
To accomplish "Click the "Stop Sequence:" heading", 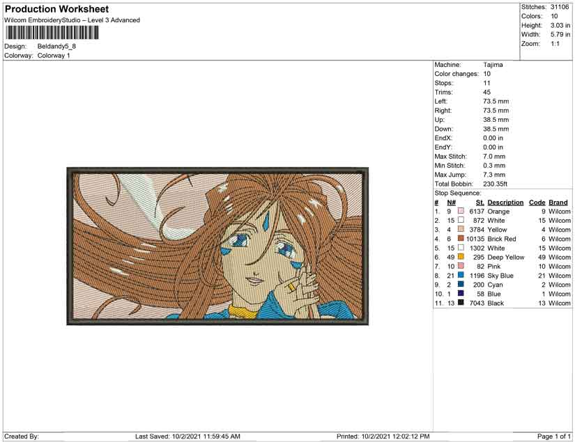I will [458, 193].
